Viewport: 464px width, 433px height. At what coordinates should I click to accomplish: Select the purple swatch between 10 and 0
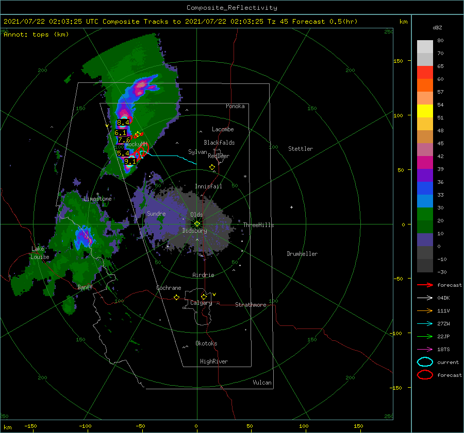click(x=425, y=240)
